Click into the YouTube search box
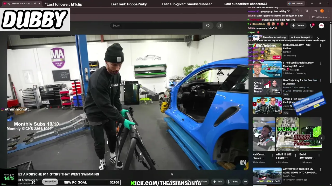Image resolution: width=332 pixels, height=186 pixels. [x=156, y=26]
